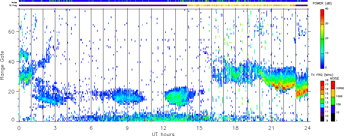The width and height of the screenshot is (344, 136).
Task: Click the green echo patch near 13 UT
Action: (177, 96)
